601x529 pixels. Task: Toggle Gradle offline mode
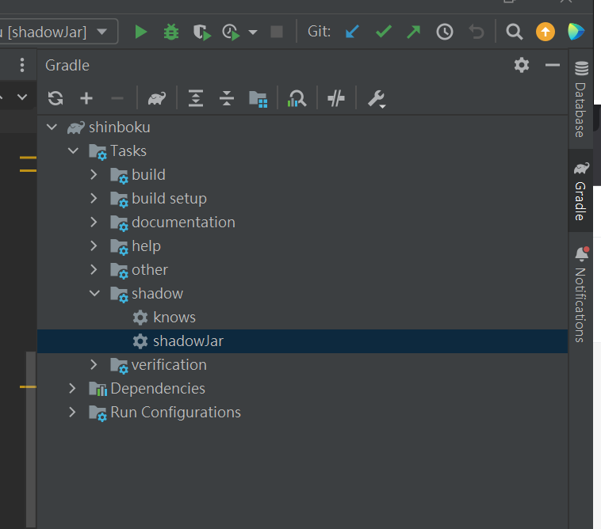(335, 98)
